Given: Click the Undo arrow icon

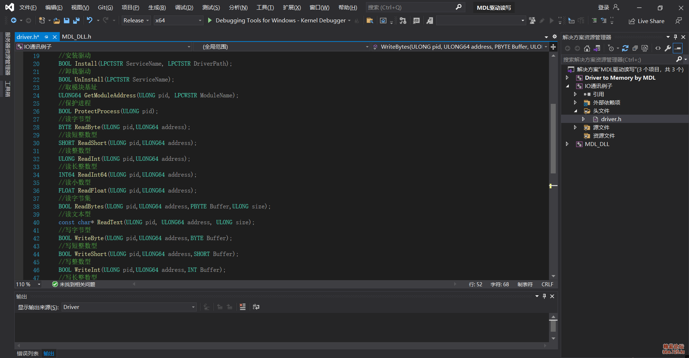Looking at the screenshot, I should pos(89,21).
